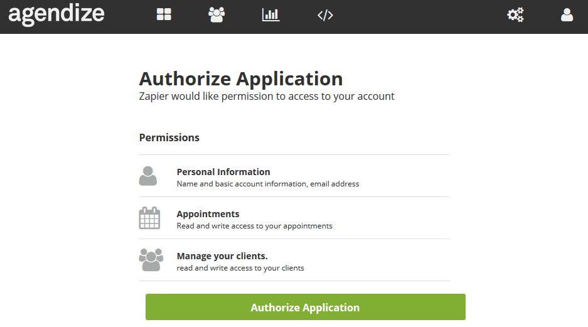Click the agendize logo
This screenshot has height=327, width=588.
(x=56, y=14)
